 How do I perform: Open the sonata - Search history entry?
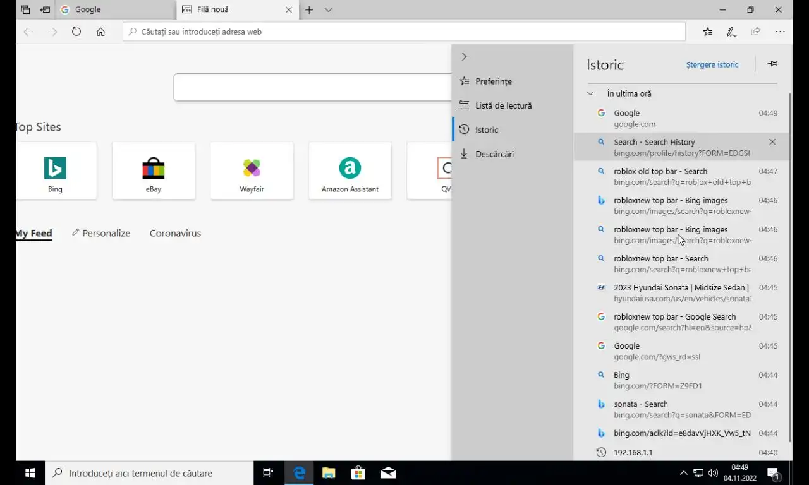(681, 409)
